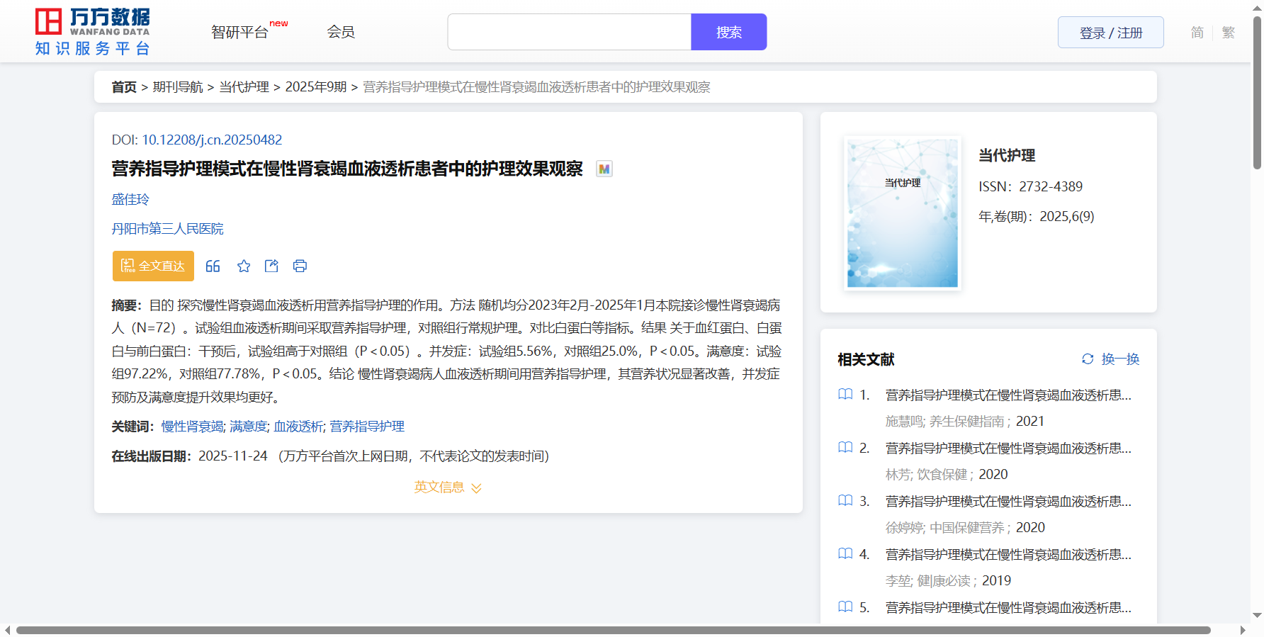
Task: Click the 血液透析 keyword link
Action: [x=298, y=427]
